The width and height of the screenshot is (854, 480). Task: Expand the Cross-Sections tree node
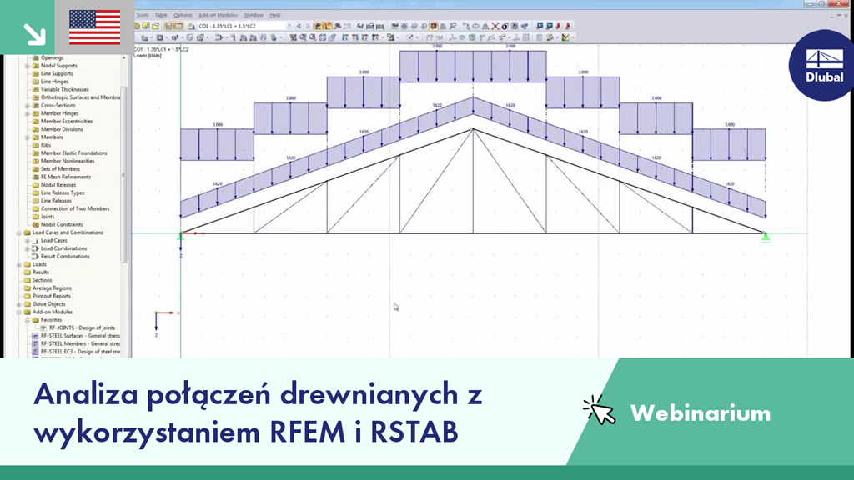coord(28,106)
